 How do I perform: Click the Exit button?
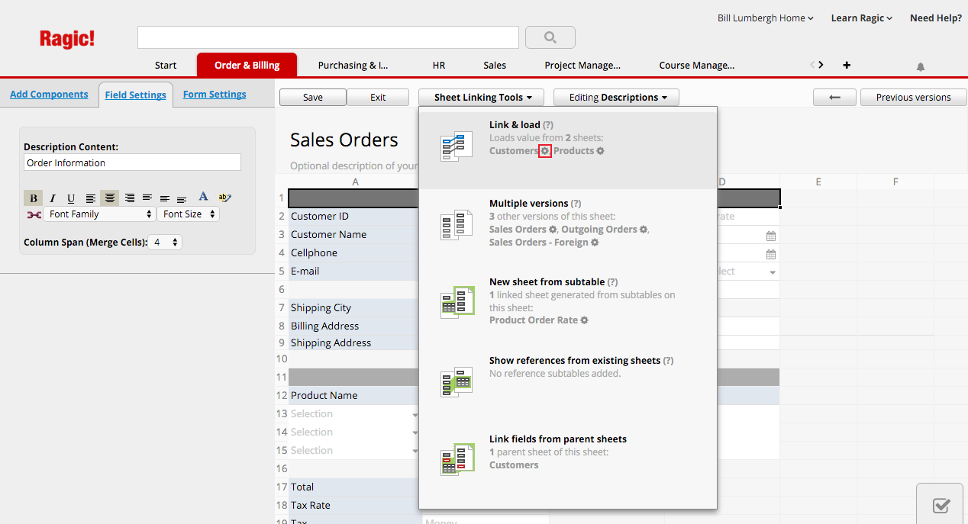point(378,97)
